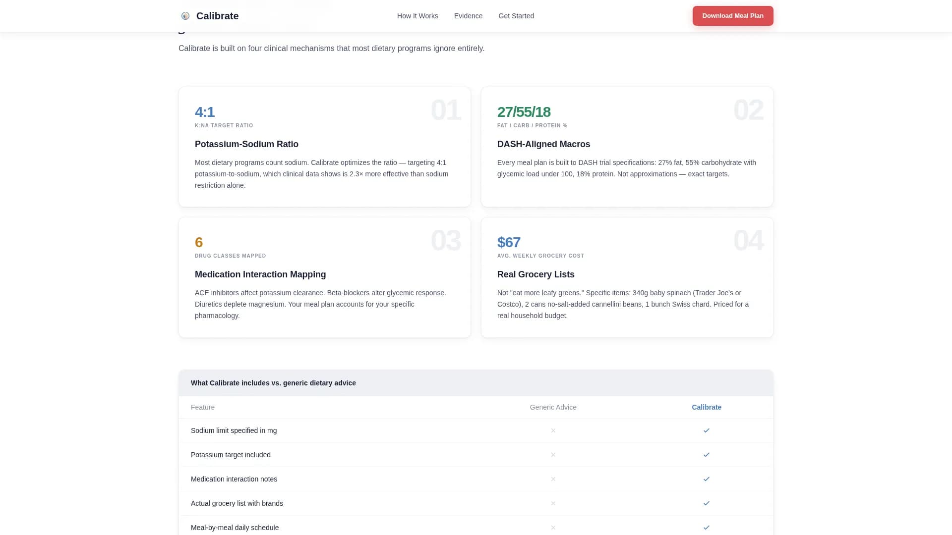This screenshot has height=535, width=952.
Task: Click 'Sodium limit specified in mg' row text
Action: tap(234, 430)
